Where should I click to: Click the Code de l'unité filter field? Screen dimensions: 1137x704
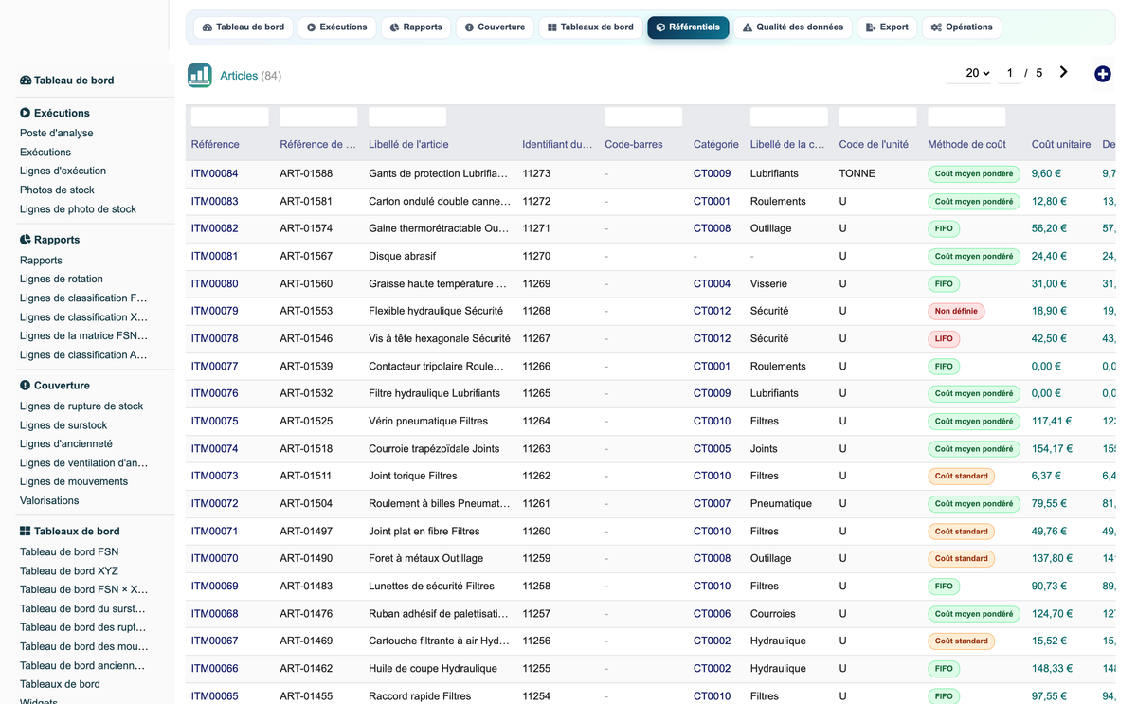(877, 117)
